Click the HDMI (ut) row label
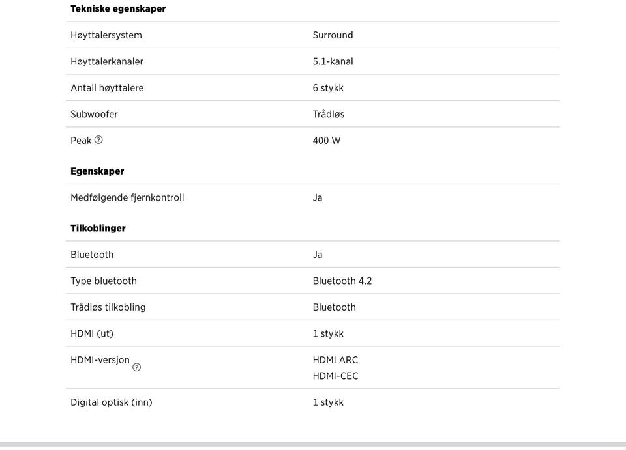 92,333
